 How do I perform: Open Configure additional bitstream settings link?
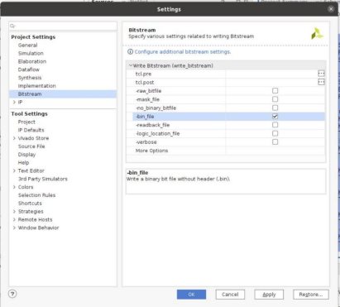(183, 51)
